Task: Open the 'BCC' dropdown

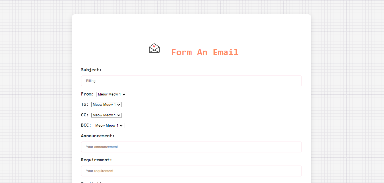Action: (109, 125)
